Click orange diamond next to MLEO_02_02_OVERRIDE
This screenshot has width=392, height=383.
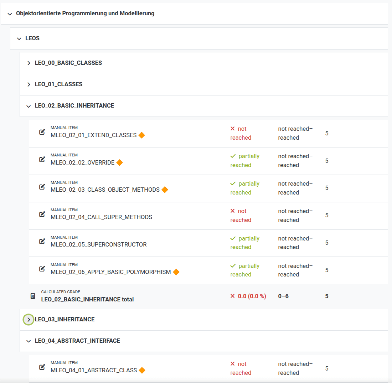point(119,163)
